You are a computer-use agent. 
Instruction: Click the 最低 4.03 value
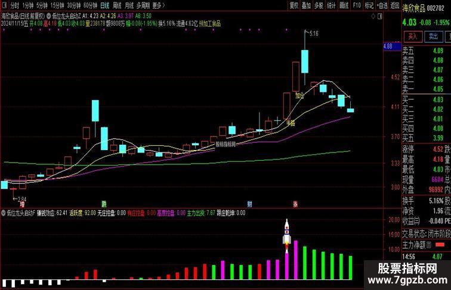(x=438, y=169)
